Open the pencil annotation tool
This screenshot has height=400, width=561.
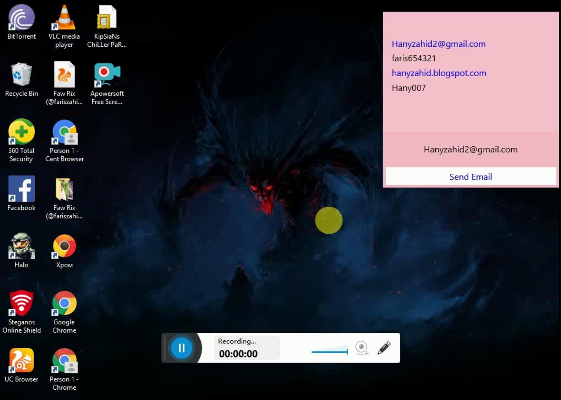(384, 348)
